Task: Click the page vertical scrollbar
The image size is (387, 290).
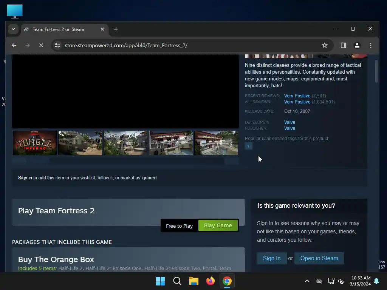Action: coord(376,71)
